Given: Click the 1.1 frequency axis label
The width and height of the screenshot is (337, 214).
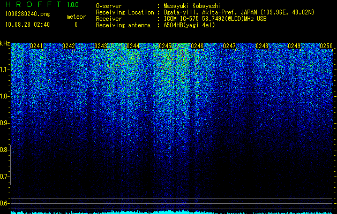Looking at the screenshot, I should (4, 70).
